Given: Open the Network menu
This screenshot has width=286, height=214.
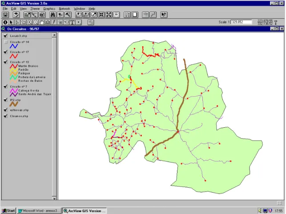Looking at the screenshot, I should pos(64,8).
